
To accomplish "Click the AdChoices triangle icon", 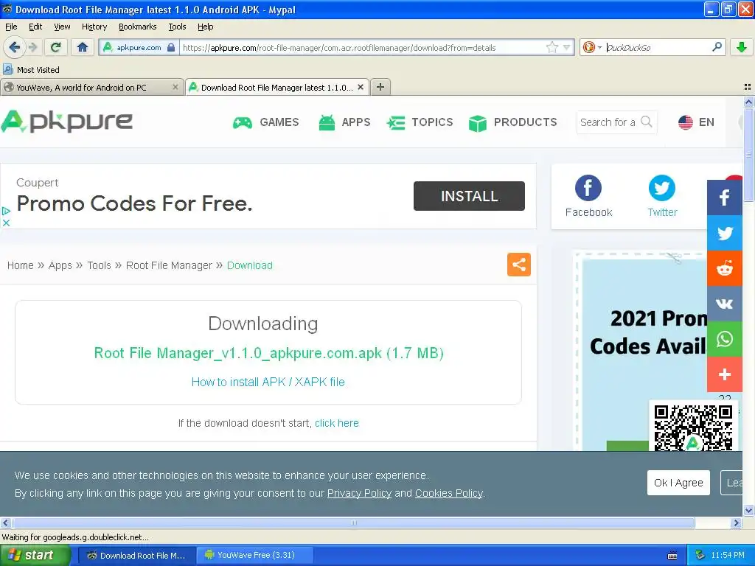I will [6, 211].
